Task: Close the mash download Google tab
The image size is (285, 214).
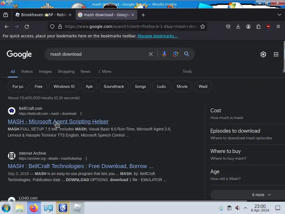Action: tap(133, 15)
